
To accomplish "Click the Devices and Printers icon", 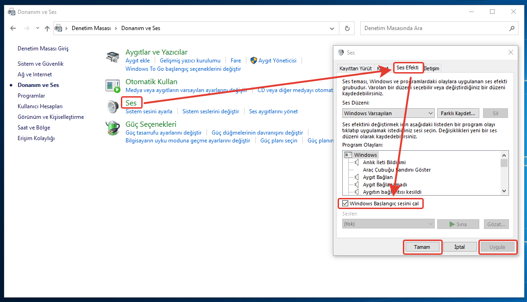I will coord(113,57).
